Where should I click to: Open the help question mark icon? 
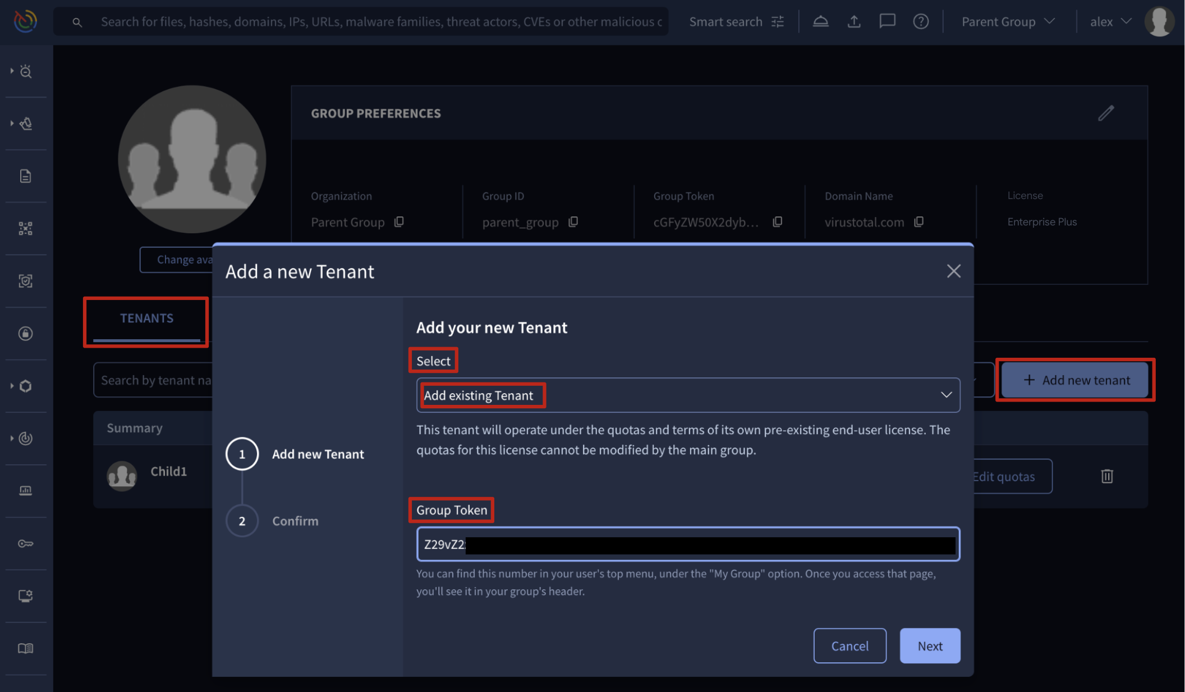[920, 21]
